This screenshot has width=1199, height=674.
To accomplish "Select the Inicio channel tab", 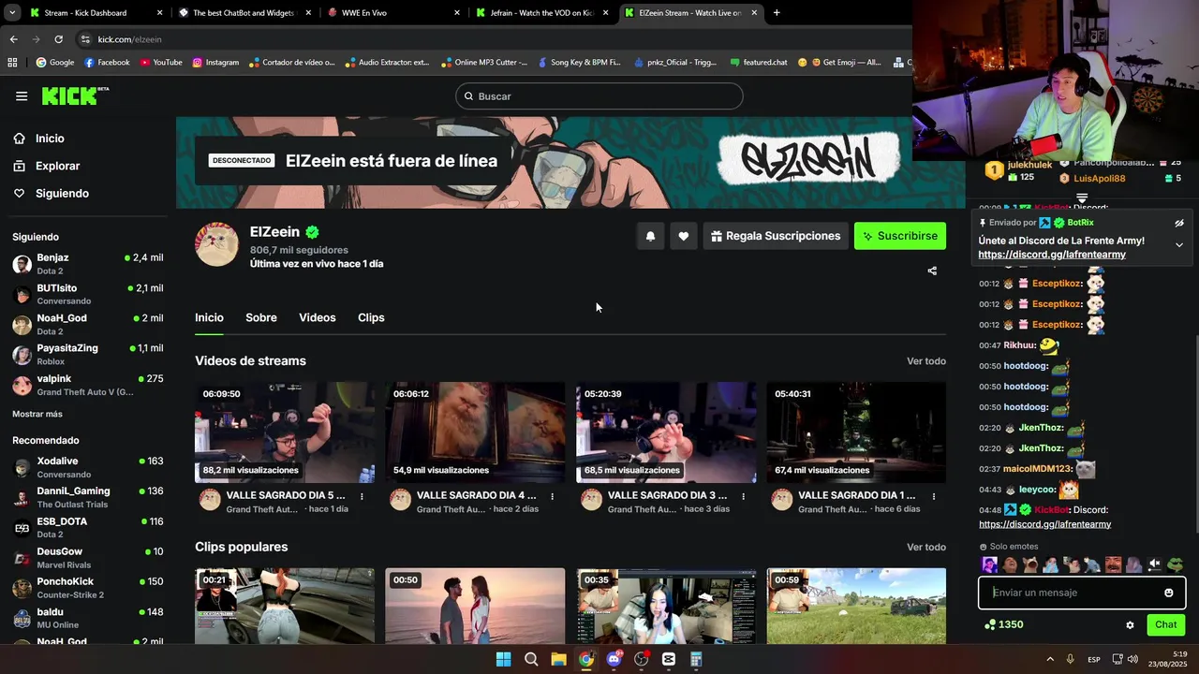I will 209,317.
